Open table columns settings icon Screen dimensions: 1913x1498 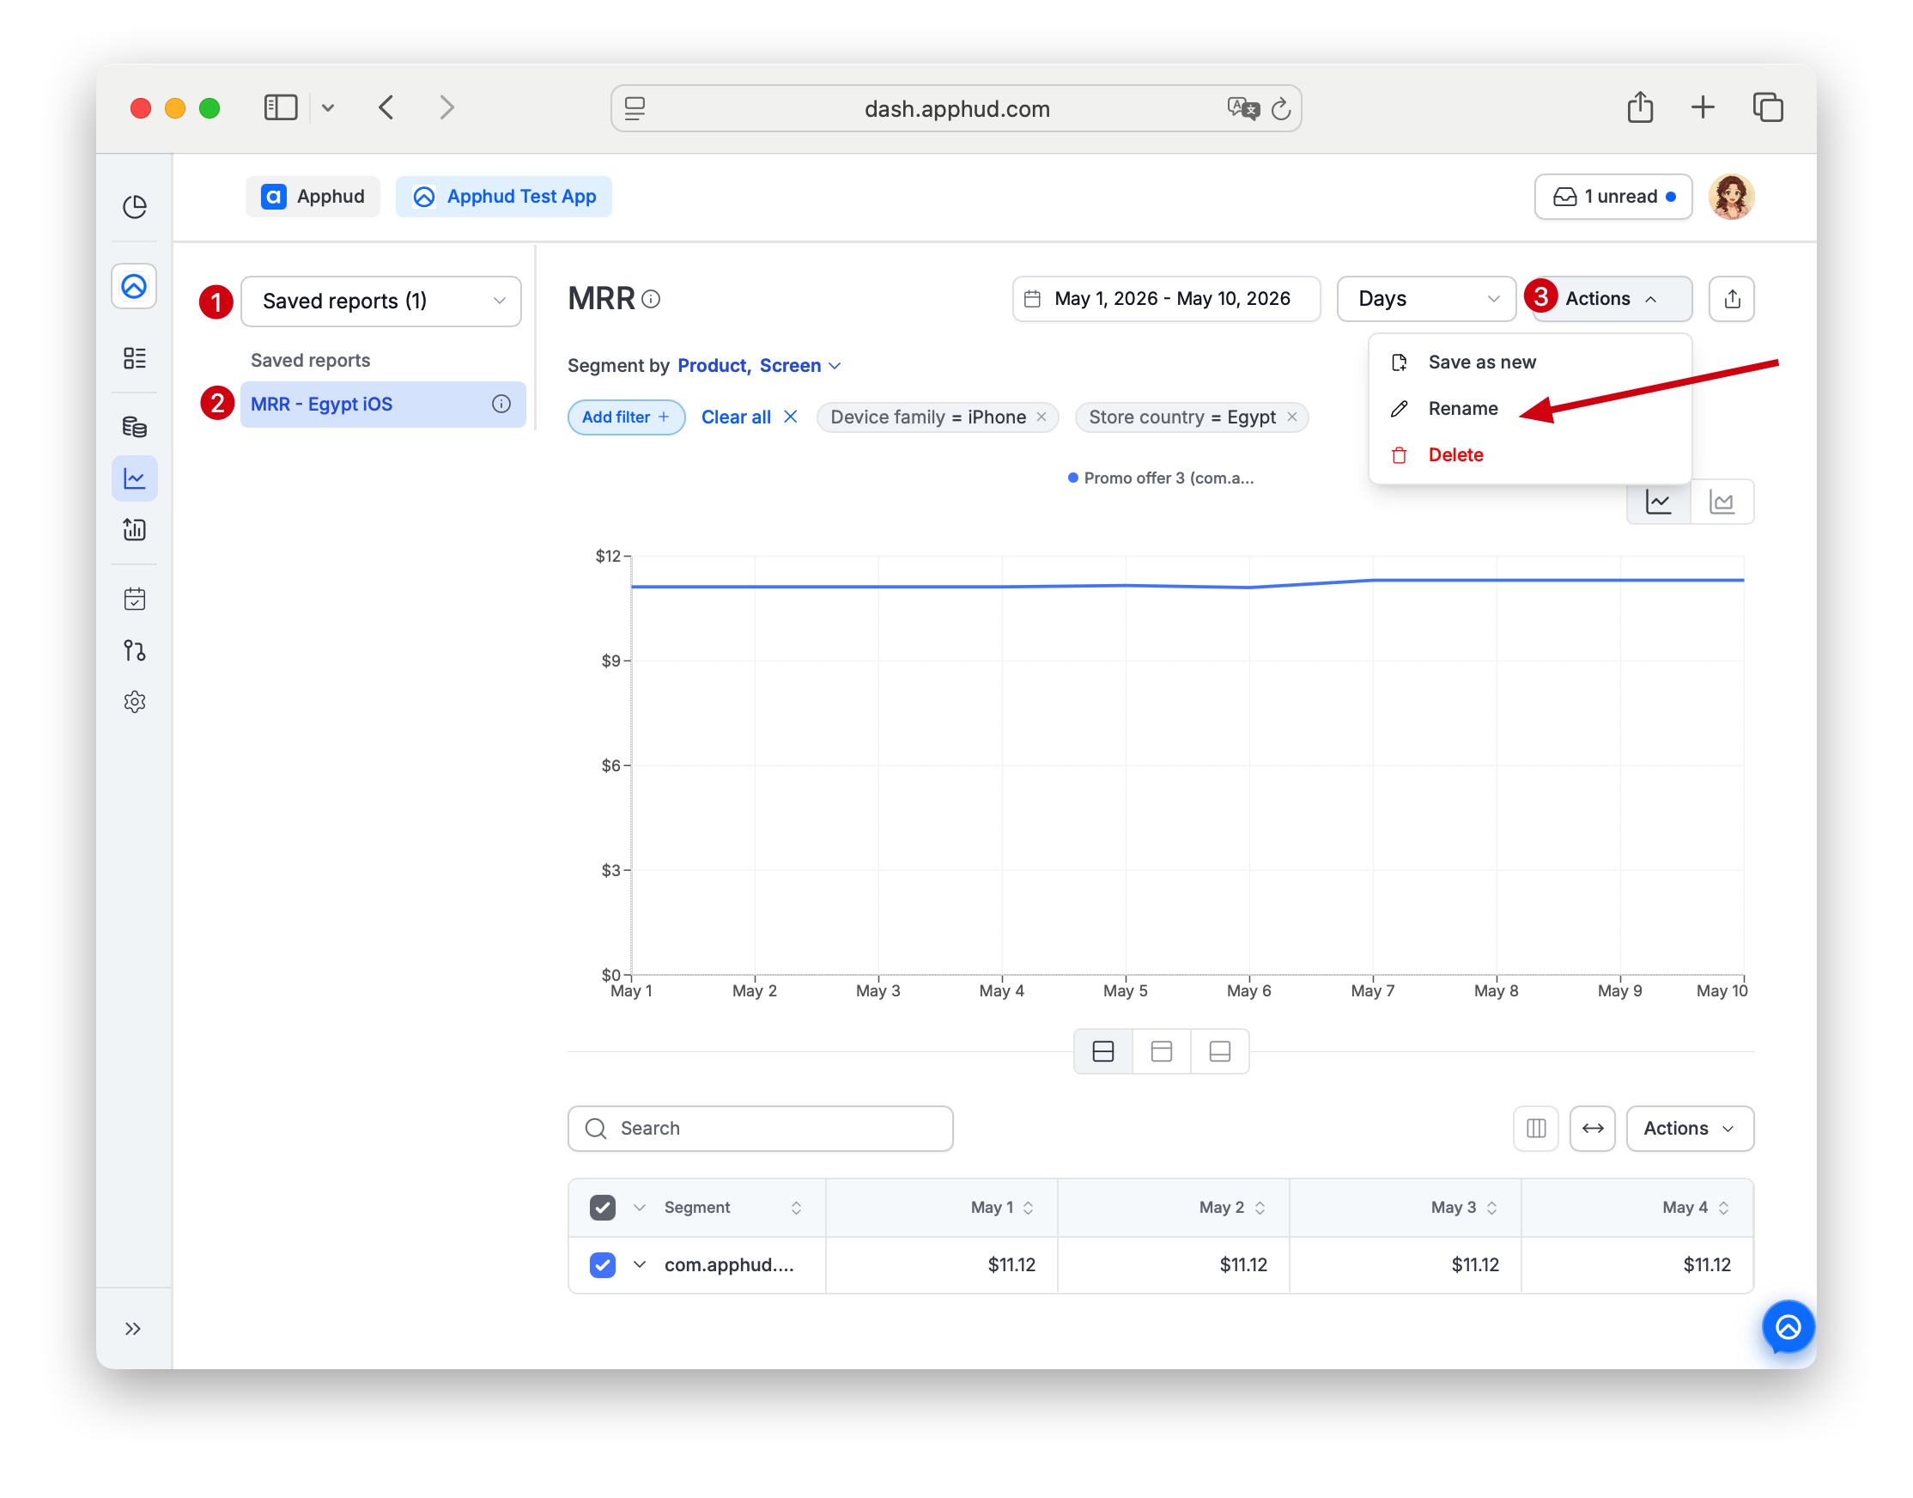1536,1128
